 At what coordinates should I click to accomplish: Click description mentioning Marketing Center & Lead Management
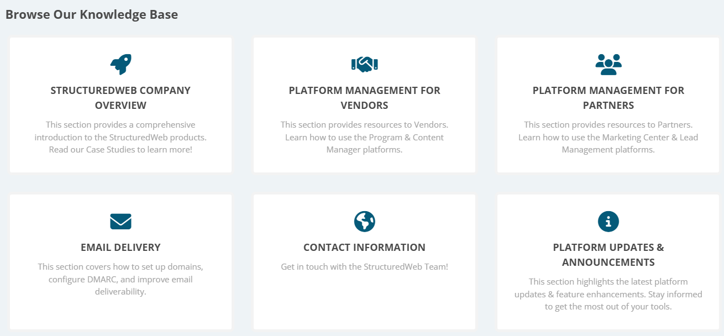[608, 137]
